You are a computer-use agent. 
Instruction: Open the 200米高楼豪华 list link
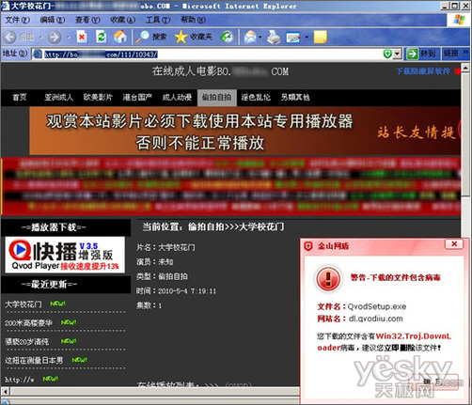coord(28,323)
